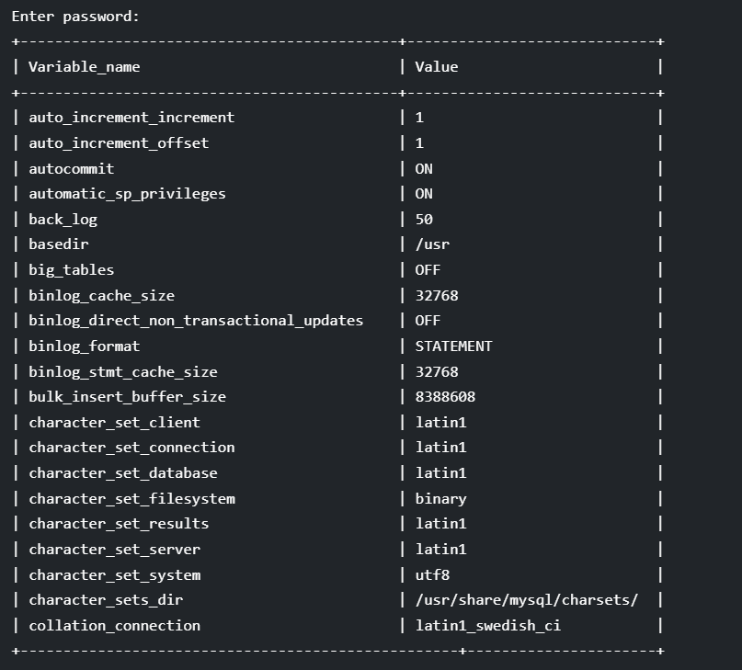Screen dimensions: 742x670
Task: Select the Variable_name column header
Action: [x=85, y=67]
